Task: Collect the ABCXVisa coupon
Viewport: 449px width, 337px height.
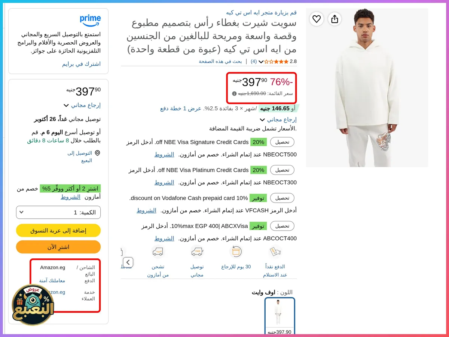Action: click(x=282, y=226)
